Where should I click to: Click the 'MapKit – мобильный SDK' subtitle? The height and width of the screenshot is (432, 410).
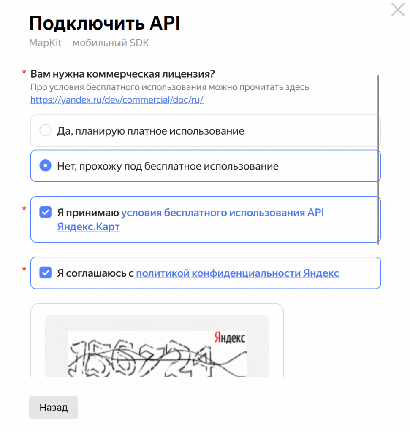click(89, 43)
